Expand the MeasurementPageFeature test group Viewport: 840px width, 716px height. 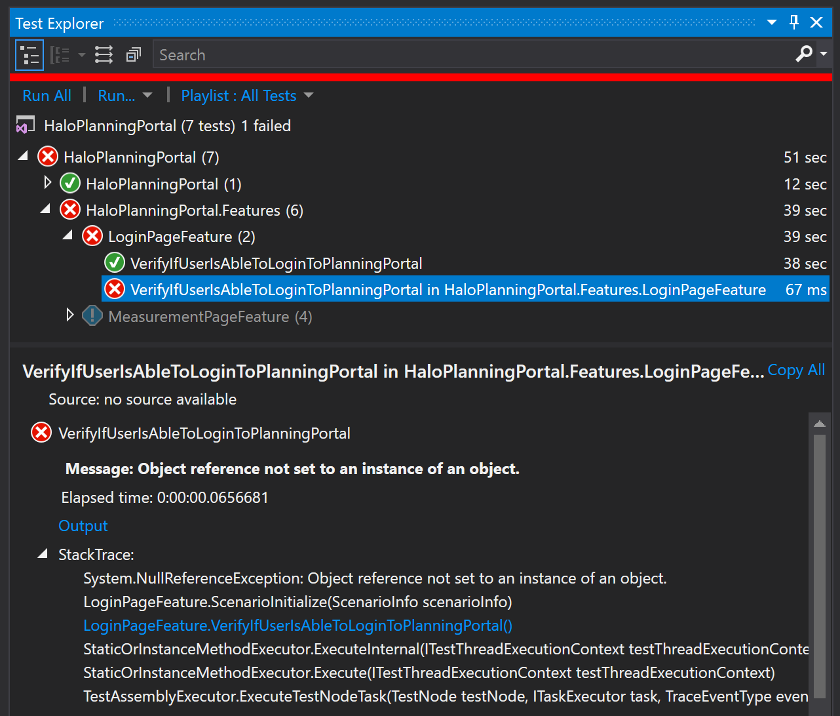[70, 315]
